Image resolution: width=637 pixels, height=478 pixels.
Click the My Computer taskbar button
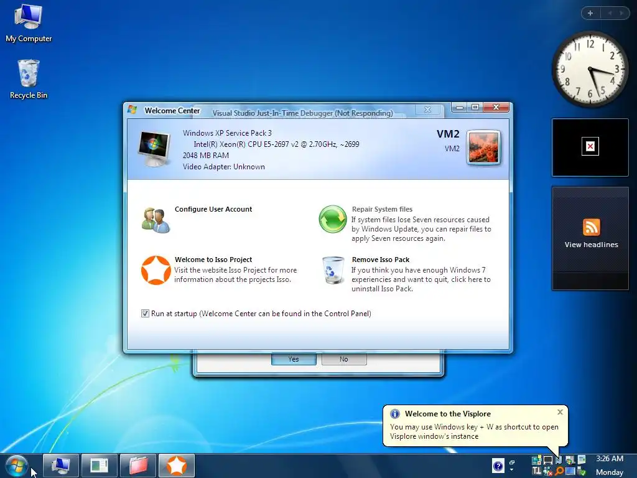click(61, 466)
